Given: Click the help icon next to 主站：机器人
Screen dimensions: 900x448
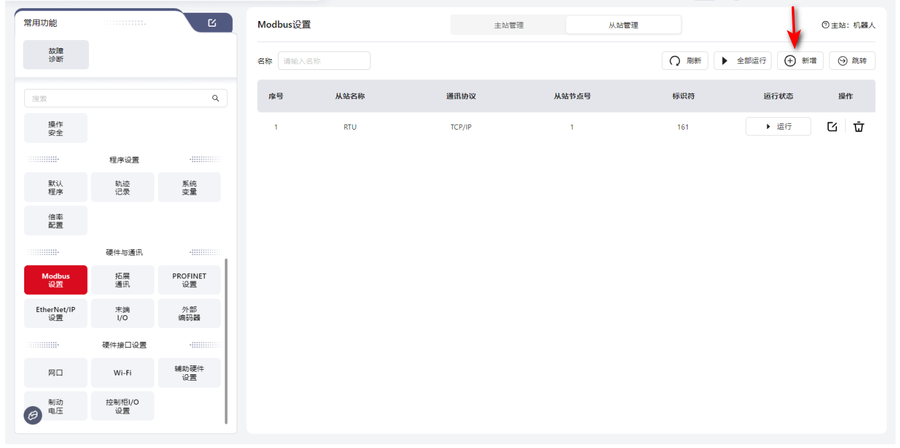Looking at the screenshot, I should pos(826,25).
